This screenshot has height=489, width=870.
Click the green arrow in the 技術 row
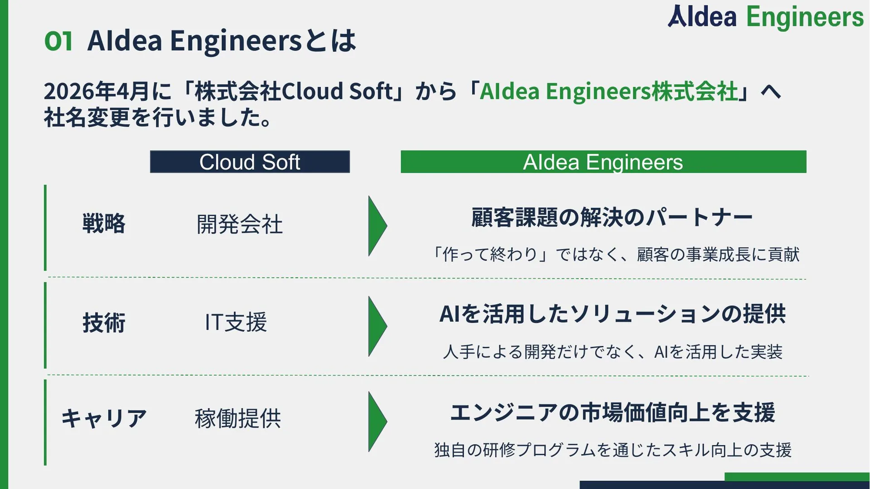click(377, 326)
